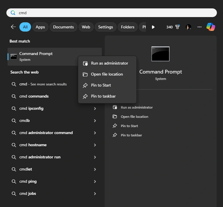Image resolution: width=223 pixels, height=207 pixels.
Task: Click the right-panel Run as administrator shield icon
Action: pyautogui.click(x=115, y=107)
